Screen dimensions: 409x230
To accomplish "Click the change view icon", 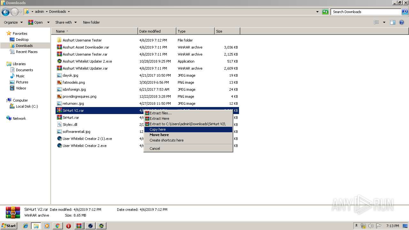I will coord(376,22).
